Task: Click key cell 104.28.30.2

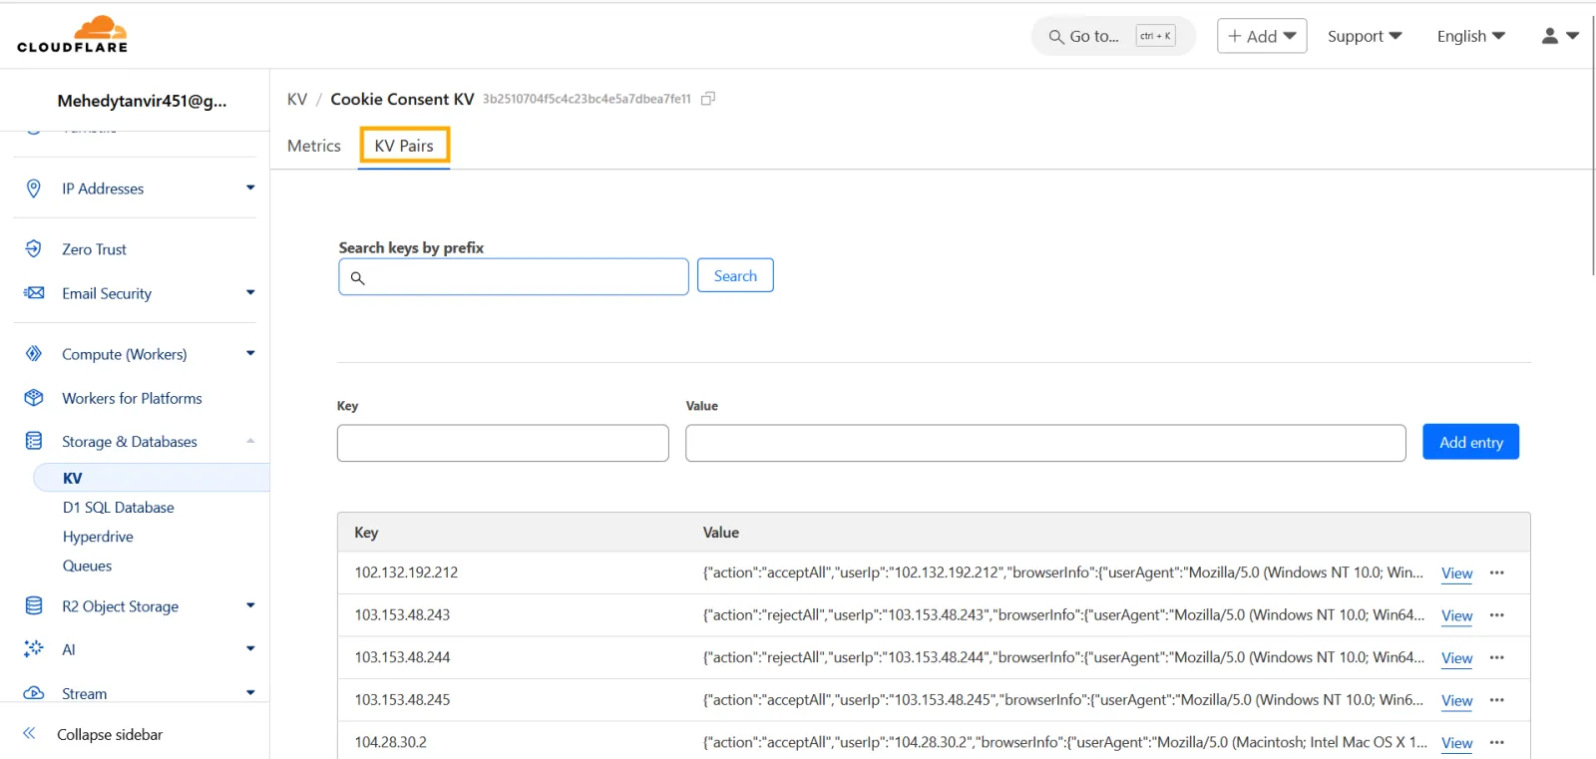Action: (x=390, y=742)
